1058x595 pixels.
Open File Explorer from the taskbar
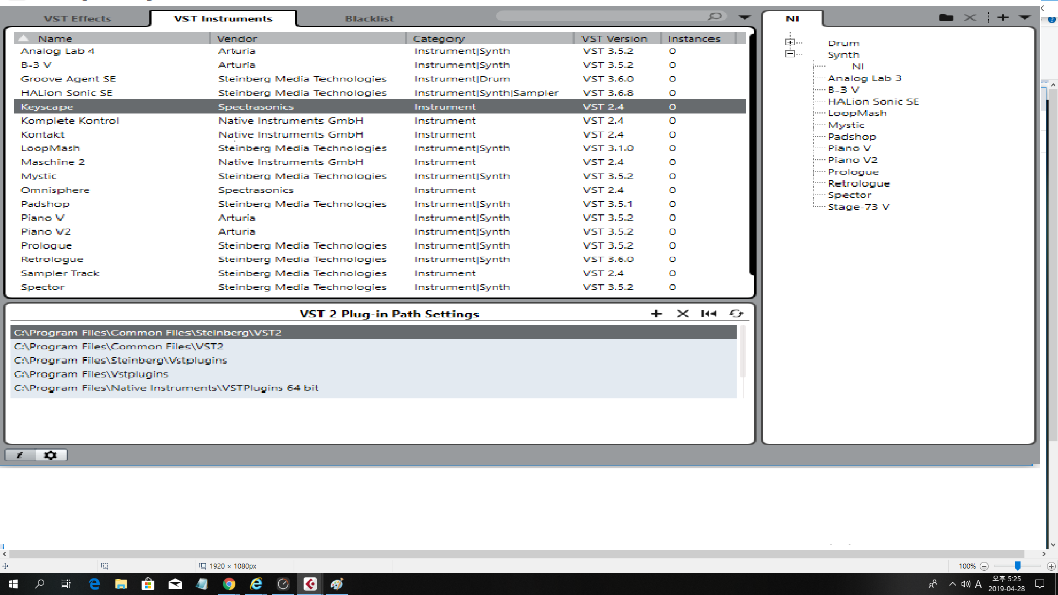click(x=121, y=584)
